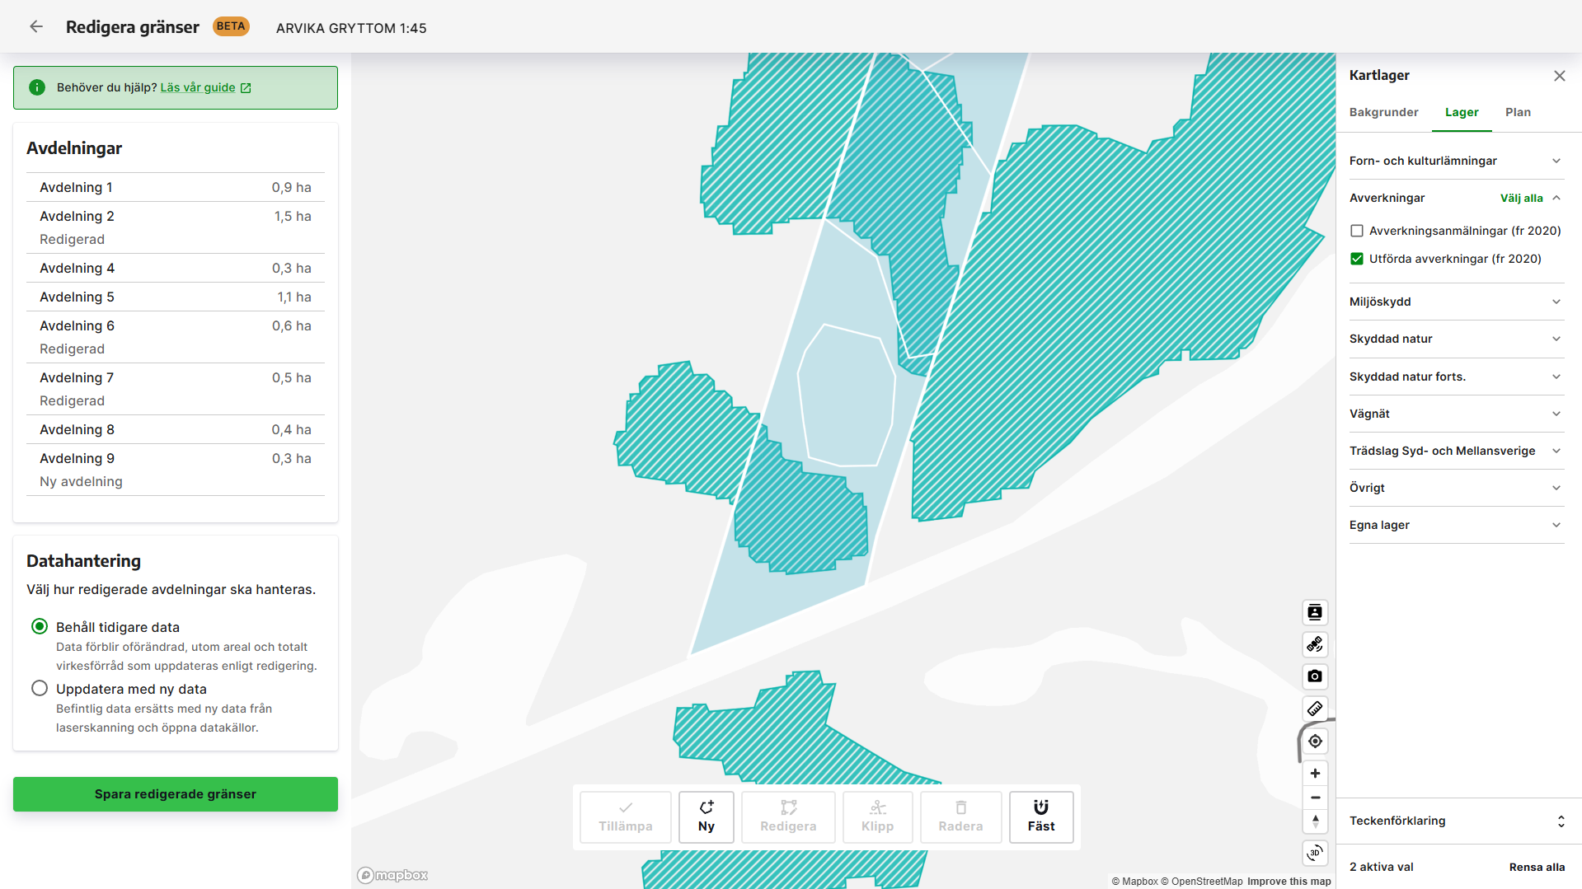
Task: Select the Radera tool in map toolbar
Action: [x=960, y=816]
